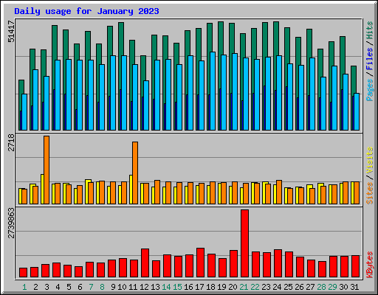Click the orange Sites bar for day 24
Screen dimensions: 378x295
pyautogui.click(x=279, y=192)
